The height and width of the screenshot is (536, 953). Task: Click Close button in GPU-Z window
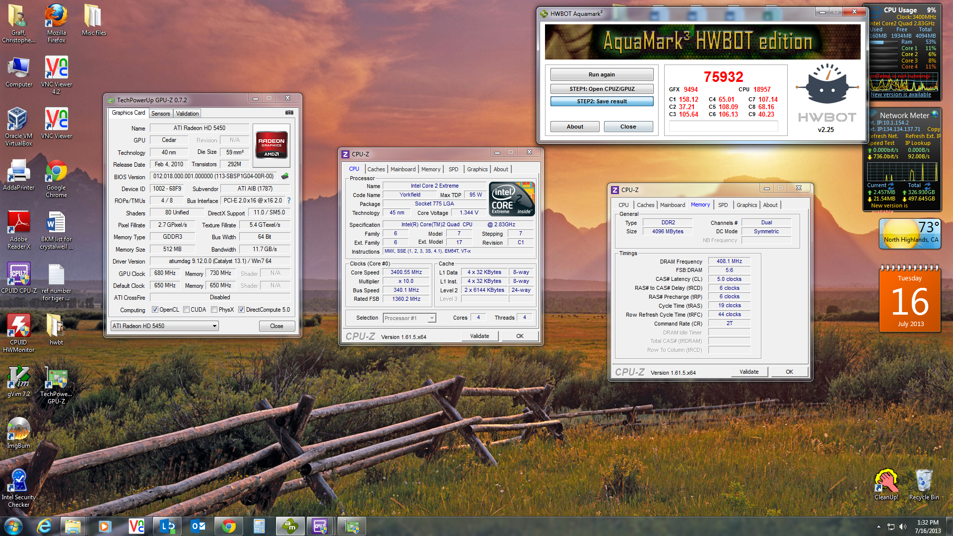[x=276, y=326]
